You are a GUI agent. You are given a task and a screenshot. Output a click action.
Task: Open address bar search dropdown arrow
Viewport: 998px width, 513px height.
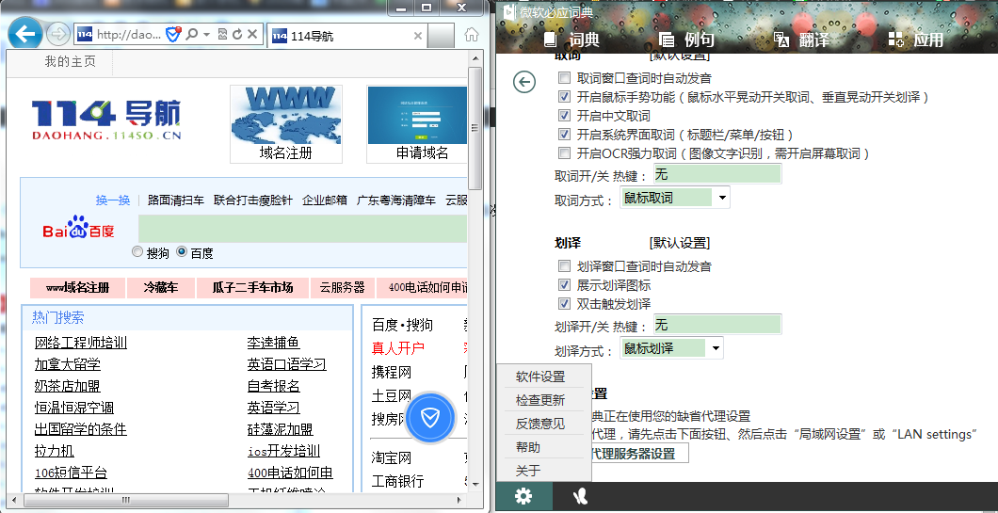point(207,35)
